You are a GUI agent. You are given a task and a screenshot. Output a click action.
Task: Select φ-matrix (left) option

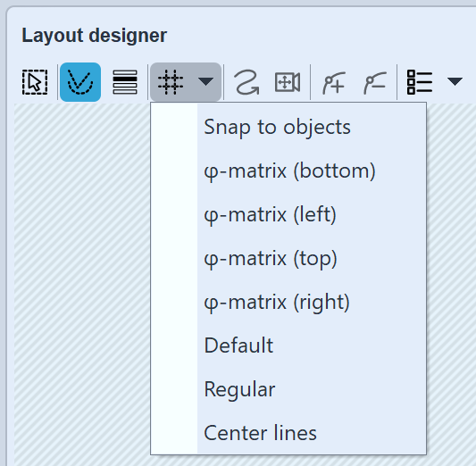tap(288, 214)
